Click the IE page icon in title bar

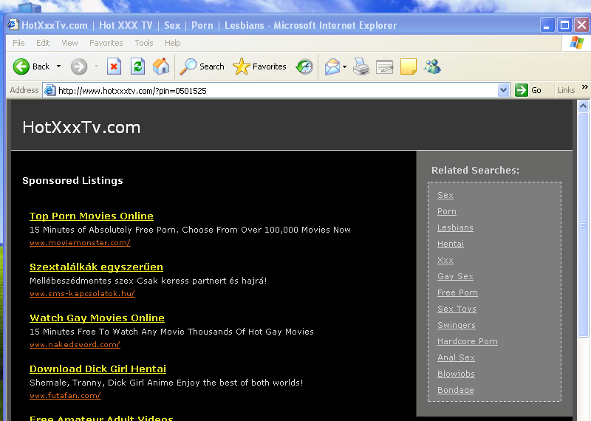click(x=13, y=25)
